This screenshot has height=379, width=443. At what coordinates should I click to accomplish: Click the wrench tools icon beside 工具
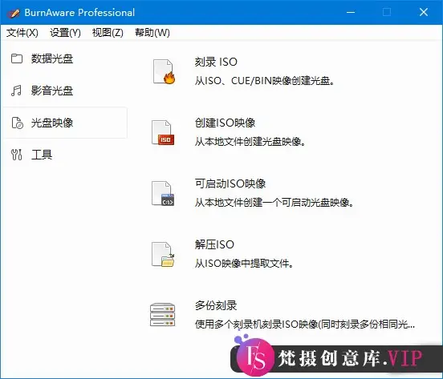16,155
